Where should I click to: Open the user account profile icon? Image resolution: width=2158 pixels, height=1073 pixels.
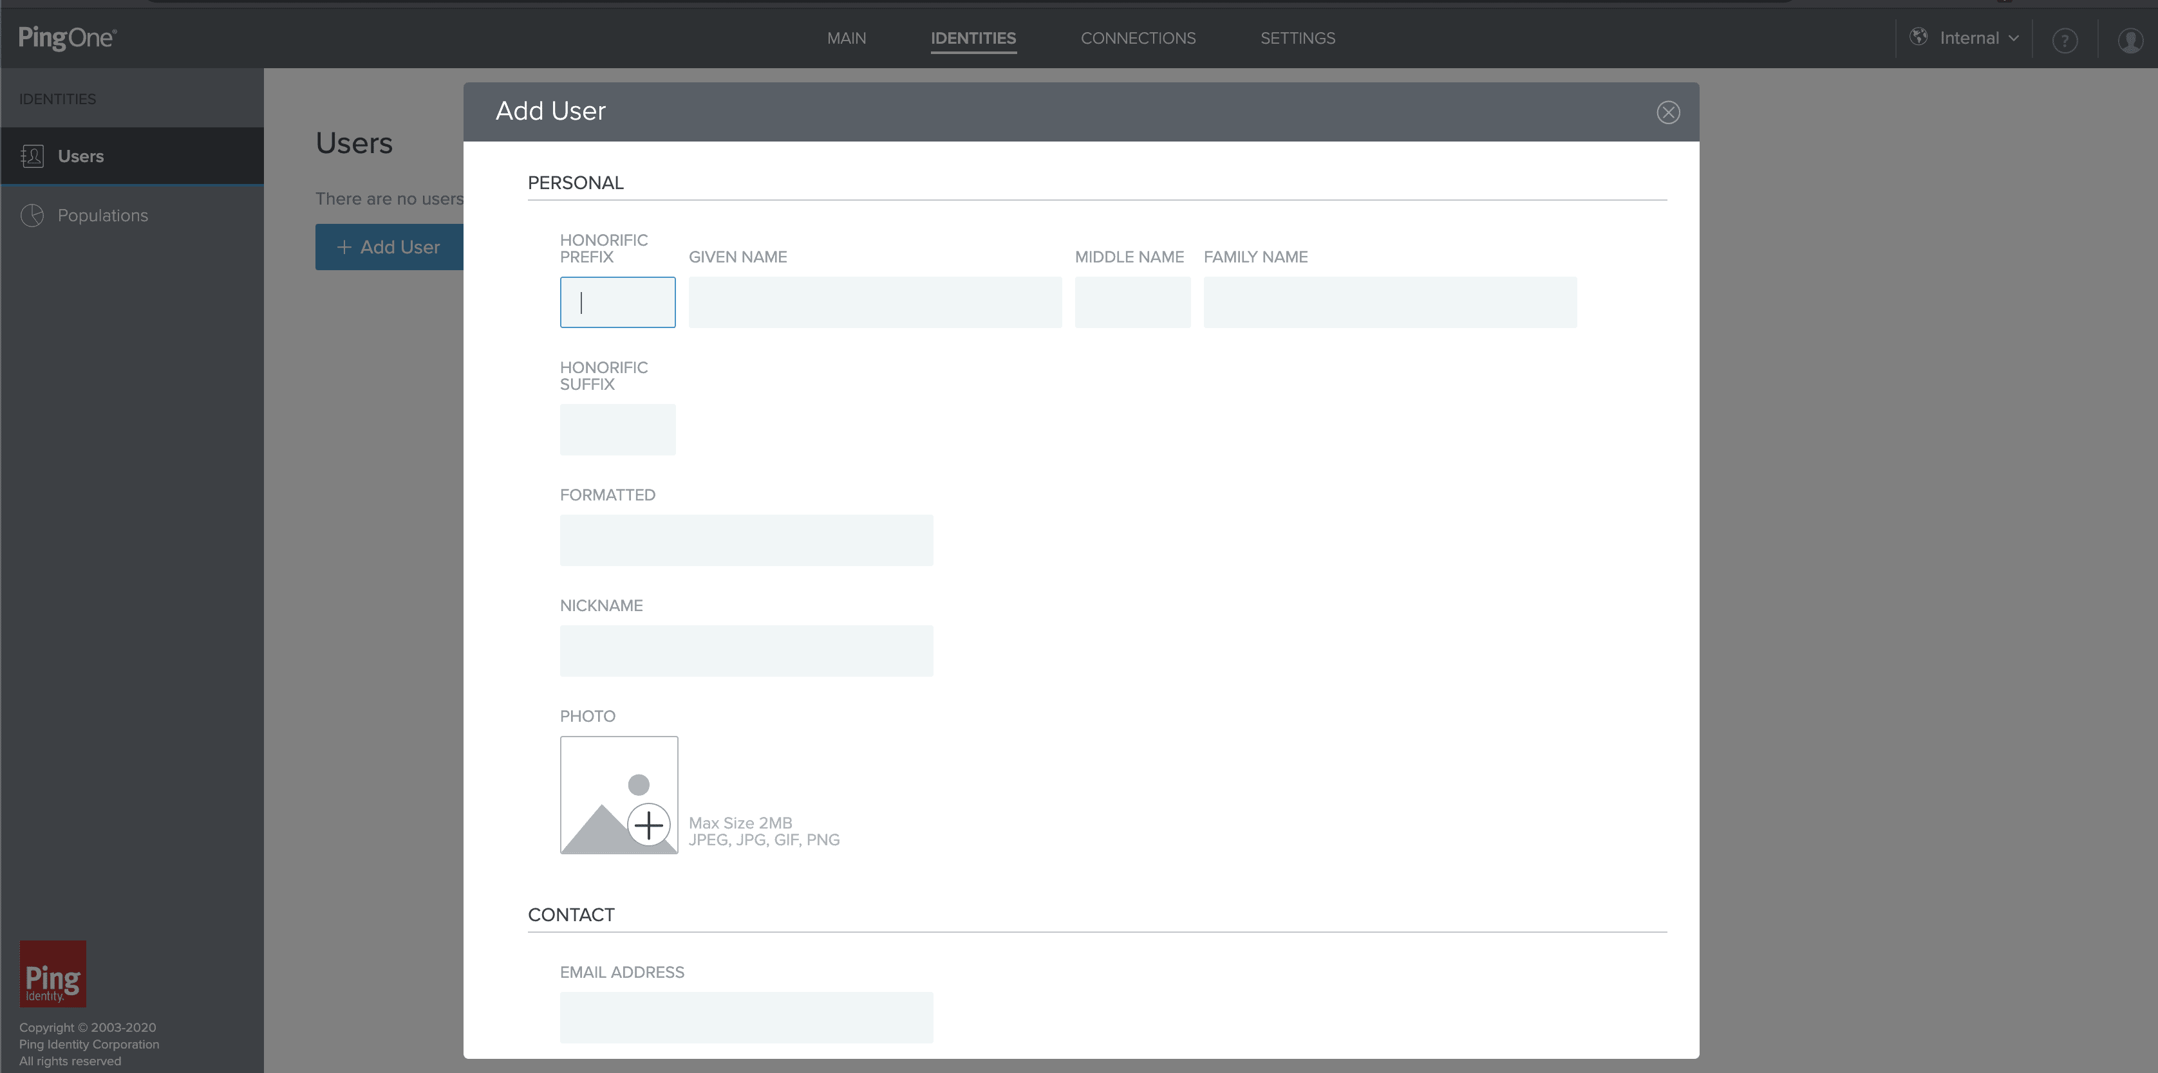click(2130, 40)
